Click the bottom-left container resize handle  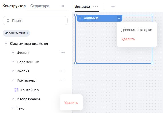[x=75, y=63]
